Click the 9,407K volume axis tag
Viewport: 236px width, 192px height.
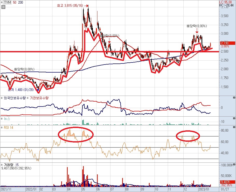tap(227, 182)
